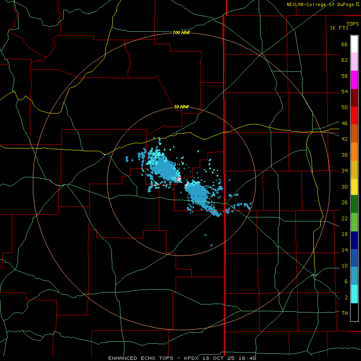
Task: Click the '[K FT]' units label
Action: tap(339, 28)
